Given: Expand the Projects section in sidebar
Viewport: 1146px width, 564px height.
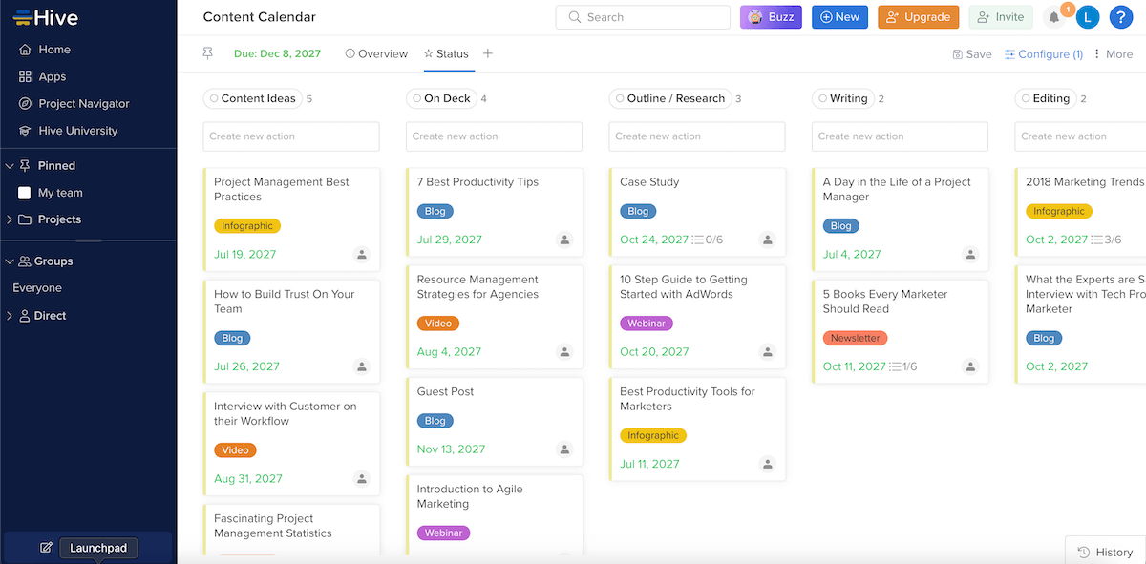Looking at the screenshot, I should [10, 219].
